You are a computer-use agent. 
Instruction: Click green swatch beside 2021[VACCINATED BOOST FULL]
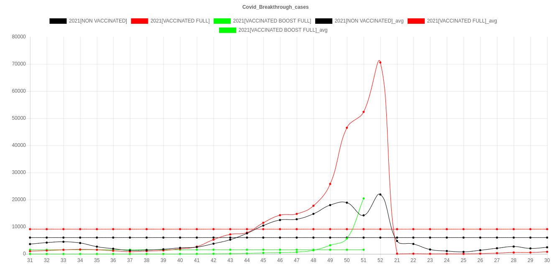pyautogui.click(x=222, y=21)
